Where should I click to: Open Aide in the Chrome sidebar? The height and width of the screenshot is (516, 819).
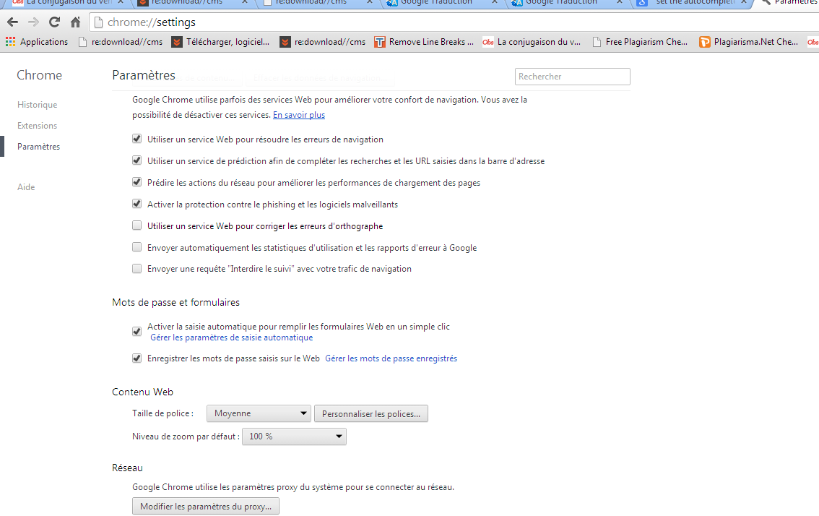coord(26,187)
